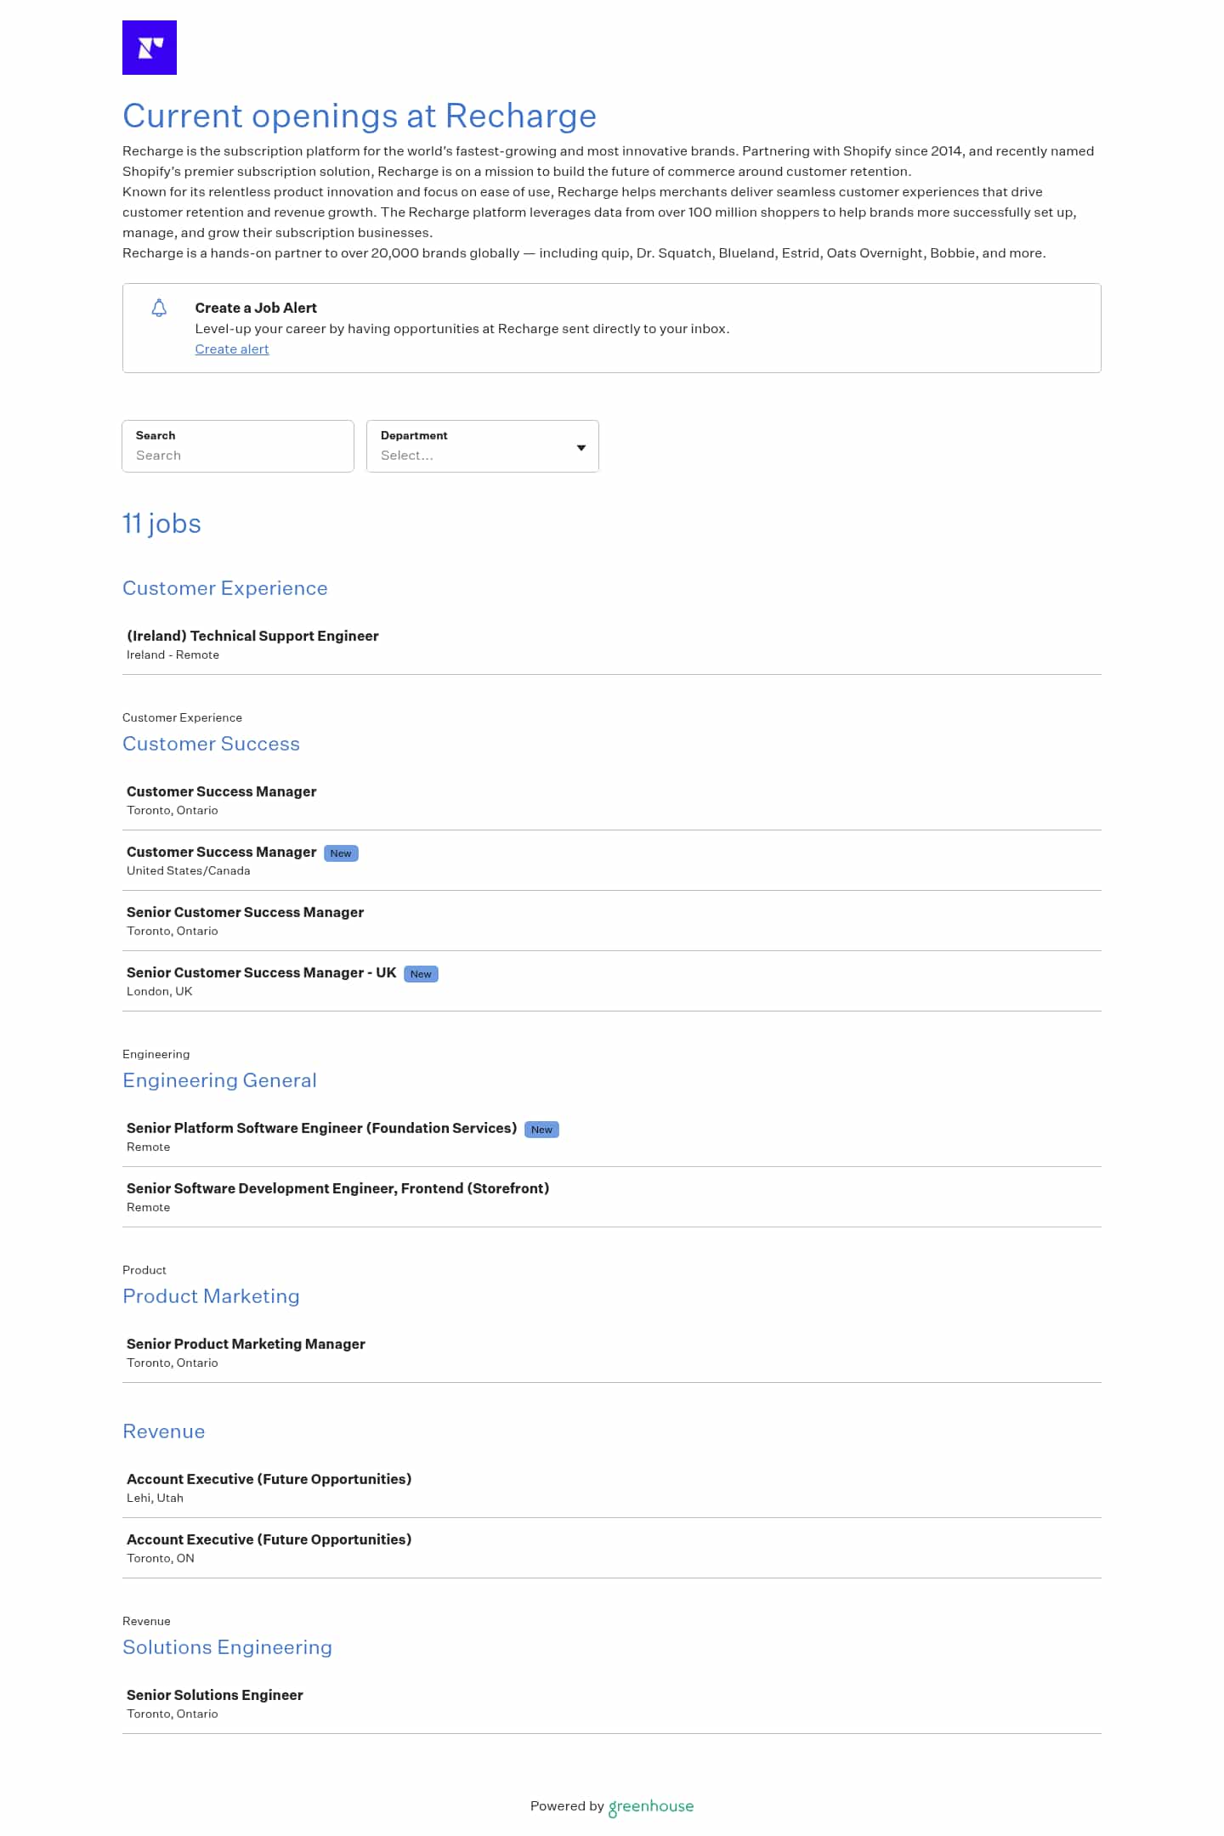
Task: Select the Revenue section heading
Action: click(164, 1431)
